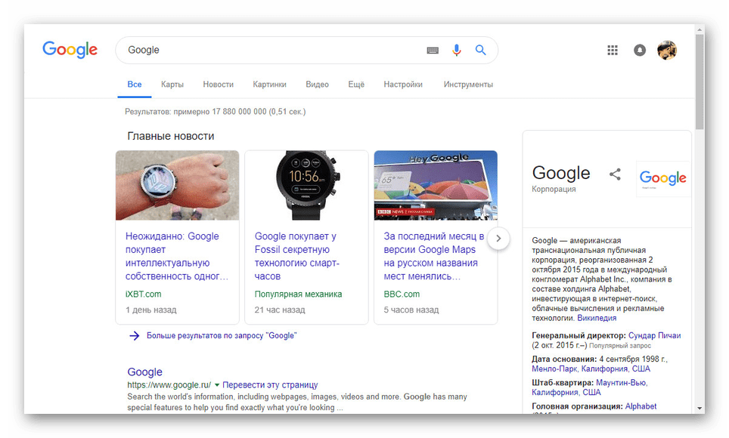Open the 'Маунтин-Вью, Калифорния, США' headquarters link

590,387
